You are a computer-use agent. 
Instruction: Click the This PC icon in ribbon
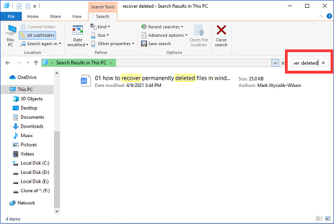(11, 33)
